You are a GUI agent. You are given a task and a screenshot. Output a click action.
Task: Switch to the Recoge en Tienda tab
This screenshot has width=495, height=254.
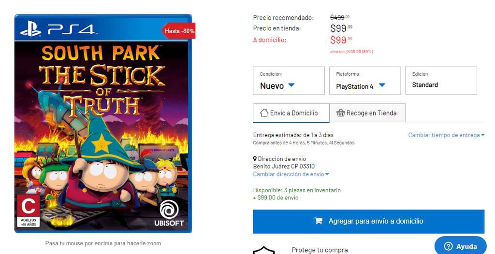pos(367,113)
